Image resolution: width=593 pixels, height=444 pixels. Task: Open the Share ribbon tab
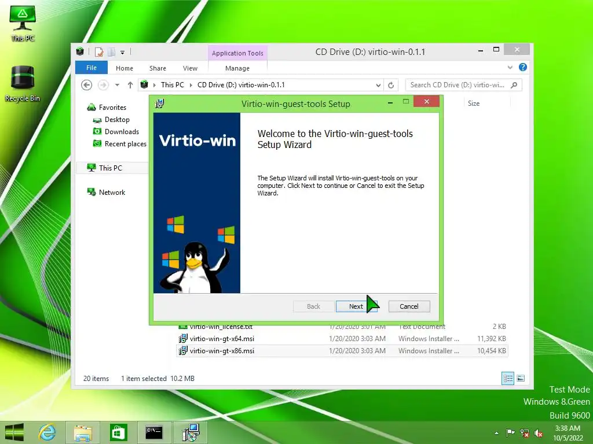click(158, 68)
